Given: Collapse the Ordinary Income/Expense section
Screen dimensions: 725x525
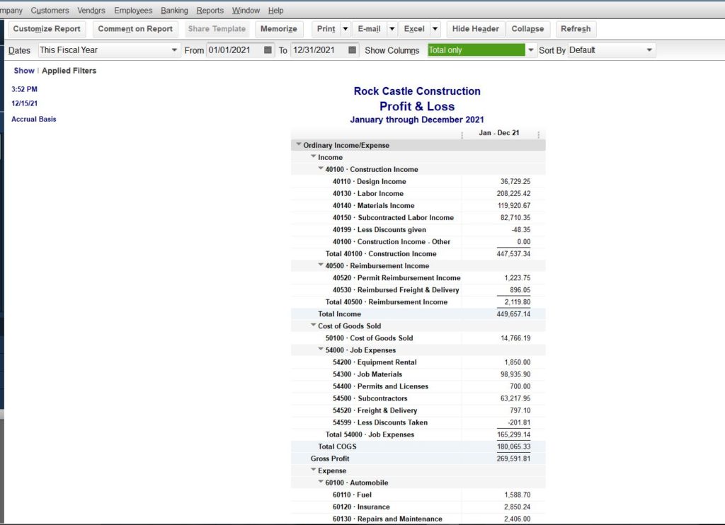Looking at the screenshot, I should tap(299, 144).
